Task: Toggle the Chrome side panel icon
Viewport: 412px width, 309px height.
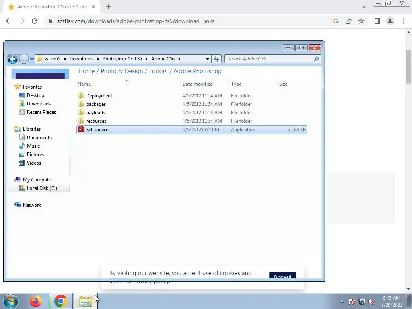Action: pyautogui.click(x=377, y=21)
